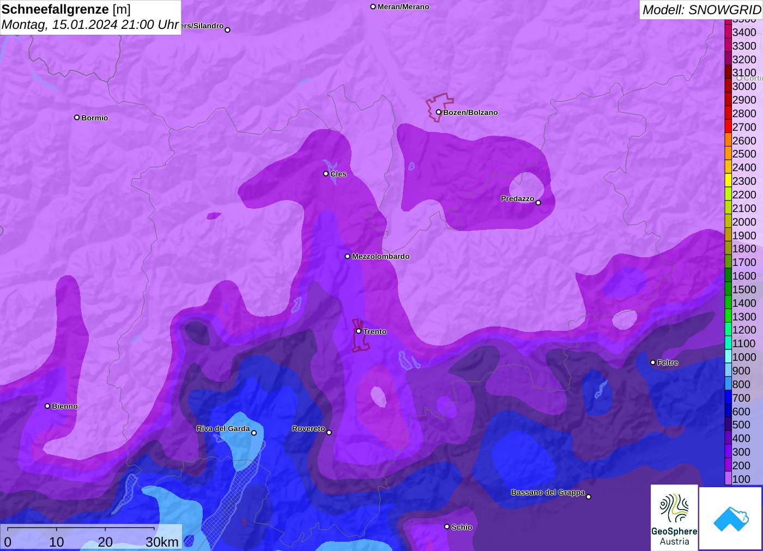This screenshot has height=551, width=763.
Task: Select the Trento city marker dot
Action: click(359, 331)
